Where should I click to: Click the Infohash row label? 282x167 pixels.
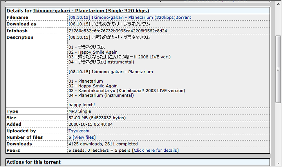[17, 31]
